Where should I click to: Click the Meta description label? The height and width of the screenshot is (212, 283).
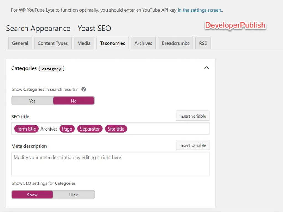(29, 146)
